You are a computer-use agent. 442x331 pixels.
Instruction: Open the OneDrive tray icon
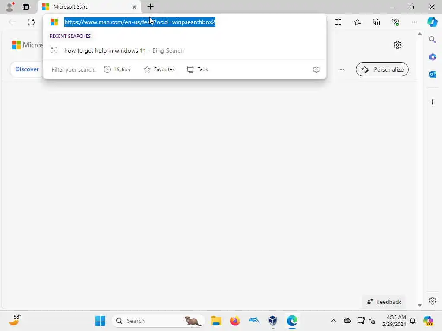[x=347, y=321]
